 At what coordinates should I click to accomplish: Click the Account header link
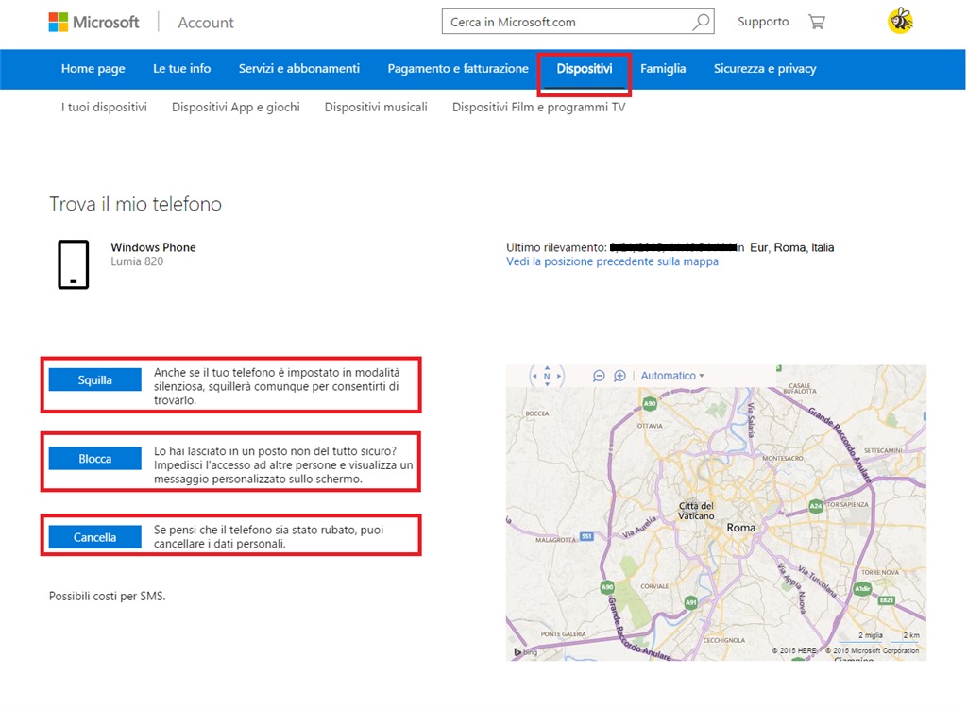[206, 23]
